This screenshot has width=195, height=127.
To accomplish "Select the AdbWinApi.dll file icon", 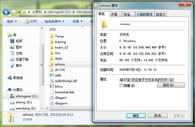I will coord(52,81).
